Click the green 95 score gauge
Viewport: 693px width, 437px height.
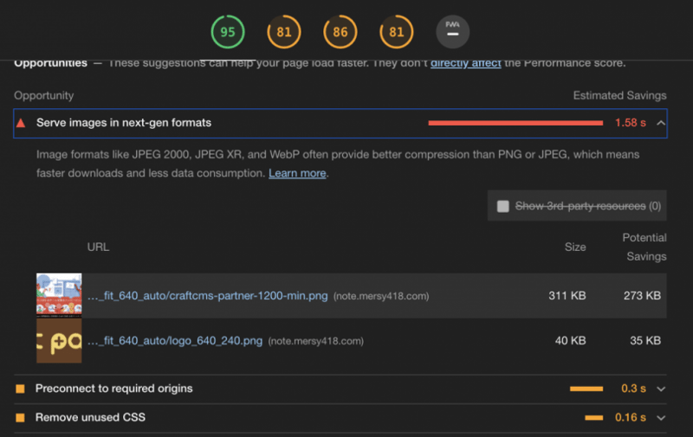[228, 33]
